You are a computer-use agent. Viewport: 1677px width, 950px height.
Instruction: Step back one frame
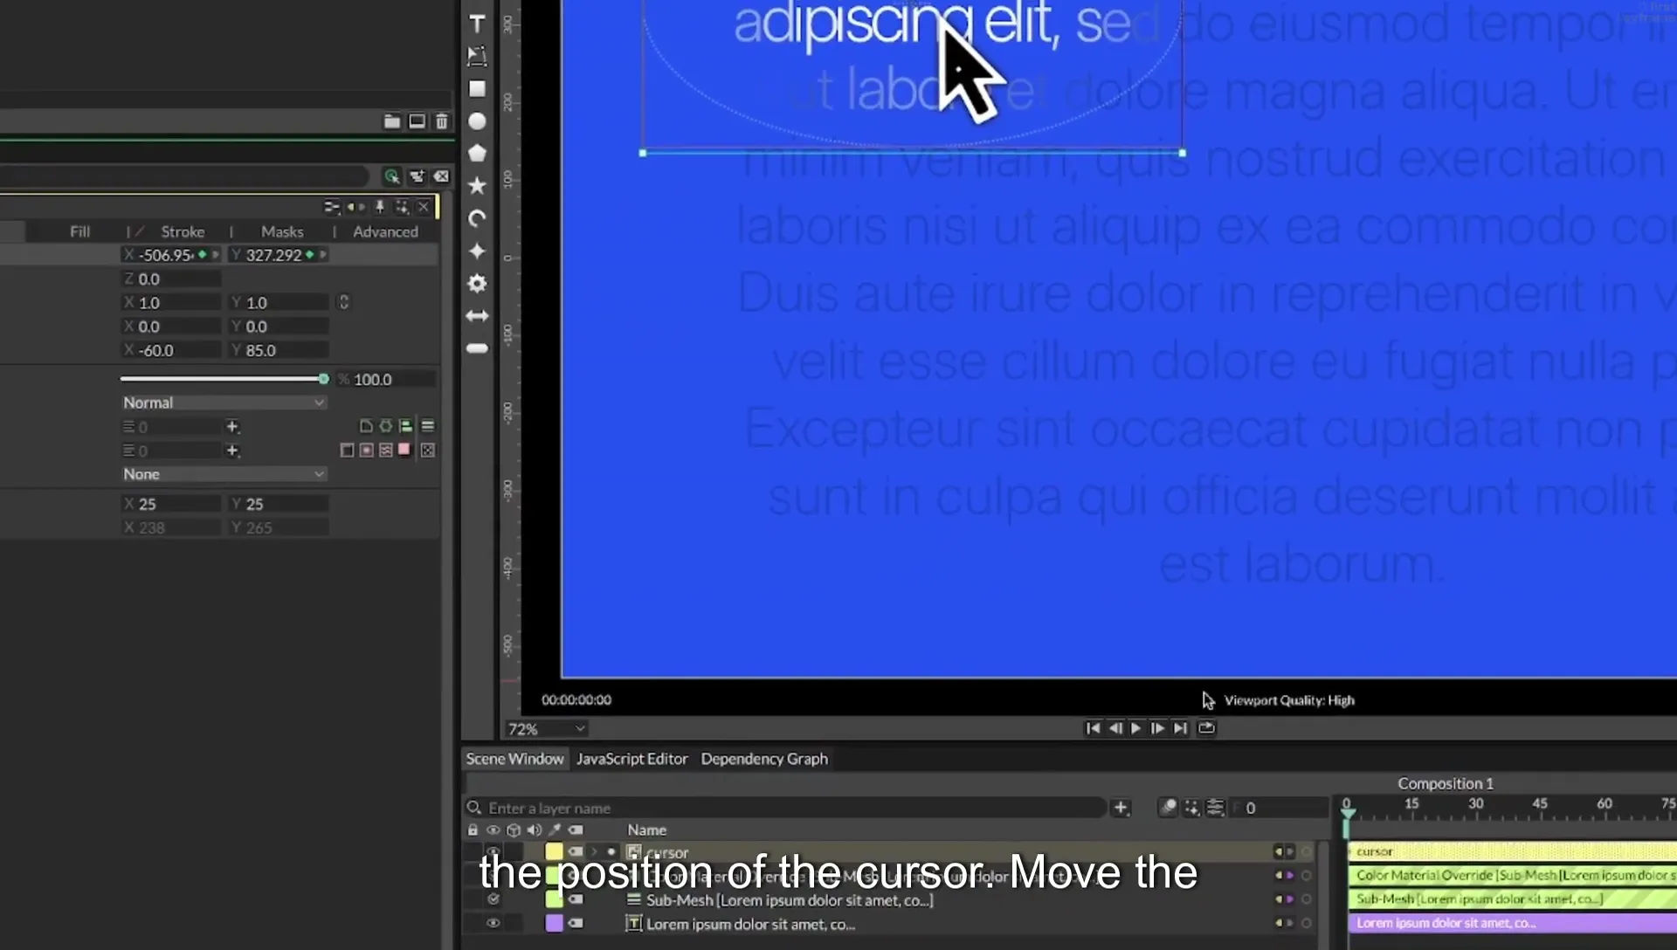pos(1115,728)
